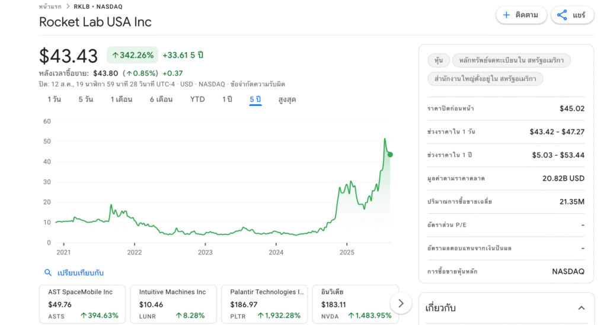
Task: Click the year range $5.03 - $53.44
Action: tap(558, 155)
